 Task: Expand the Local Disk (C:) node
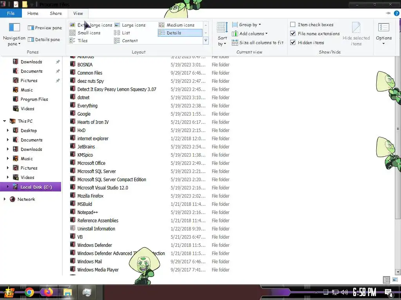[x=8, y=187]
